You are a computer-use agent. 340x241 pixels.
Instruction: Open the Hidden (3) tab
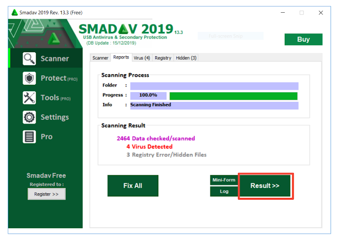pos(186,58)
